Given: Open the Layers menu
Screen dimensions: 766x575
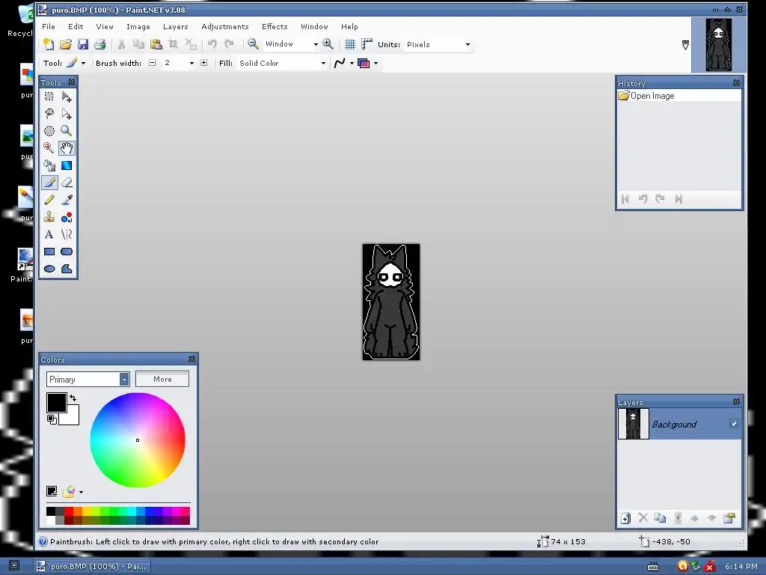Looking at the screenshot, I should pos(175,26).
